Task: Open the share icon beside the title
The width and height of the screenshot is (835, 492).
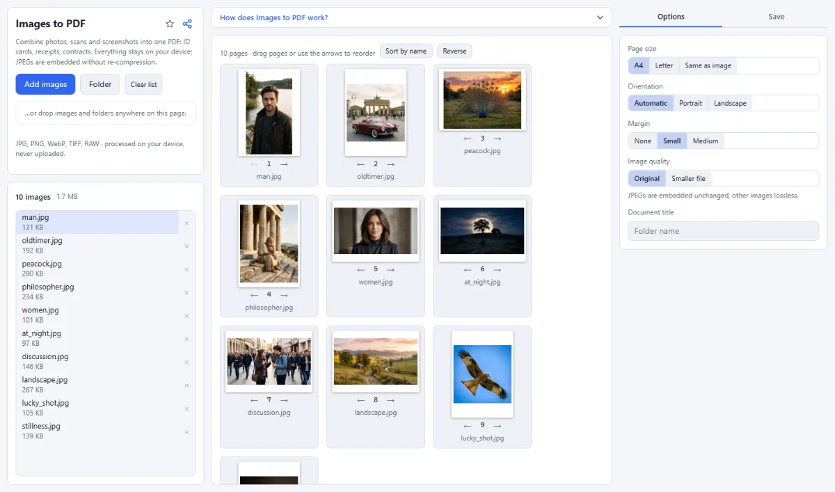Action: tap(187, 24)
